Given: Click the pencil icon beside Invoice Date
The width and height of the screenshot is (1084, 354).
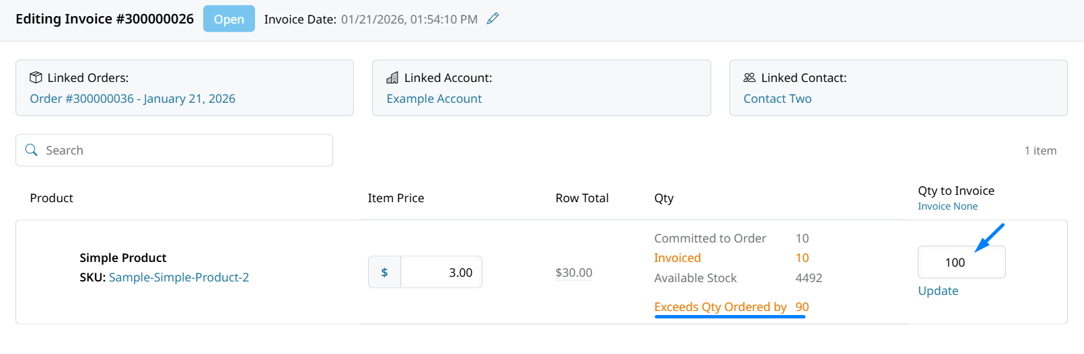Looking at the screenshot, I should click(x=493, y=19).
